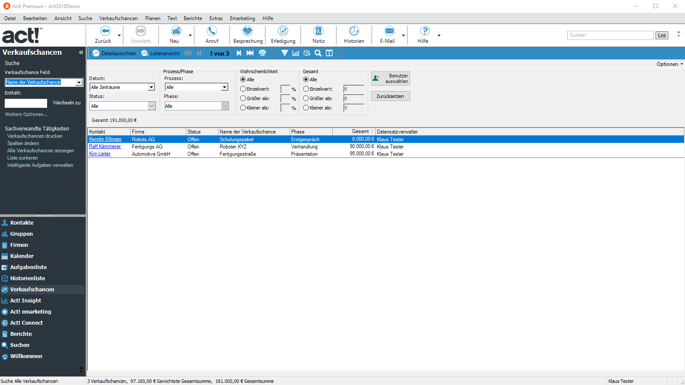Select Kleiner als under Wahrscheinlichkeit
The width and height of the screenshot is (685, 385).
(243, 108)
